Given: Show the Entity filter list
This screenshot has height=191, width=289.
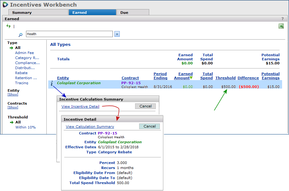Looking at the screenshot, I should pyautogui.click(x=13, y=95).
